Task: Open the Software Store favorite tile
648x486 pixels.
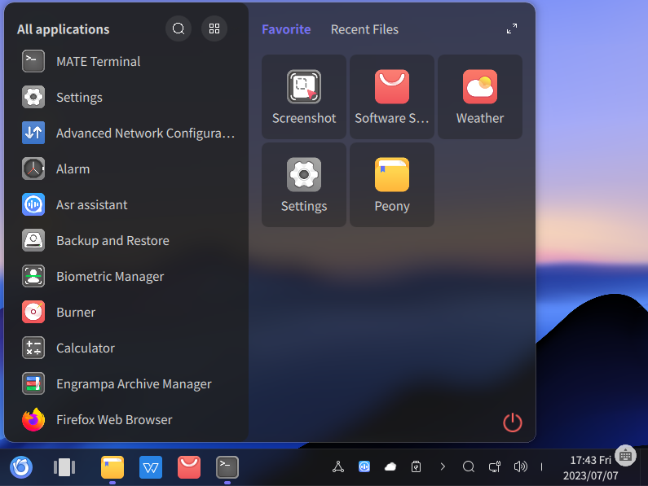Action: click(392, 97)
